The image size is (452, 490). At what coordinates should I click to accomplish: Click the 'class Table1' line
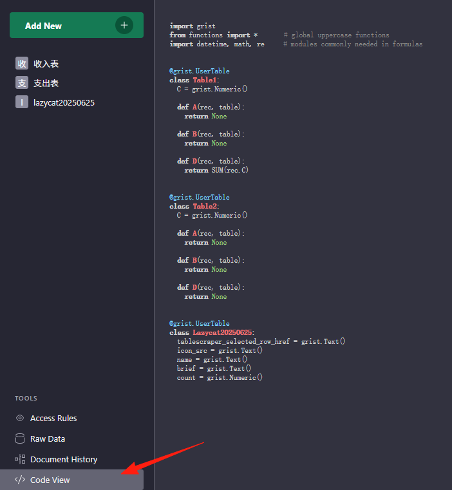click(x=194, y=80)
